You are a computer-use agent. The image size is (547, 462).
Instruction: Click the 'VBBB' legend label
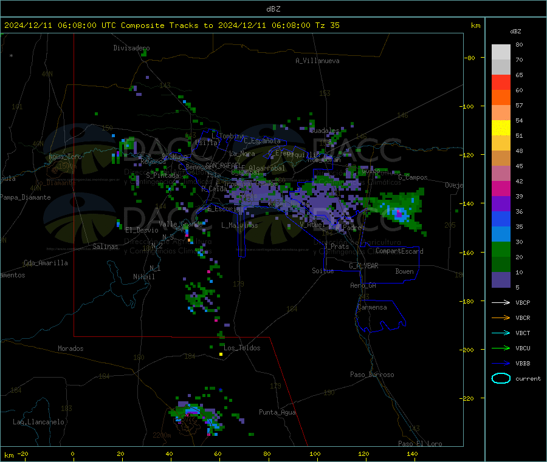click(523, 363)
